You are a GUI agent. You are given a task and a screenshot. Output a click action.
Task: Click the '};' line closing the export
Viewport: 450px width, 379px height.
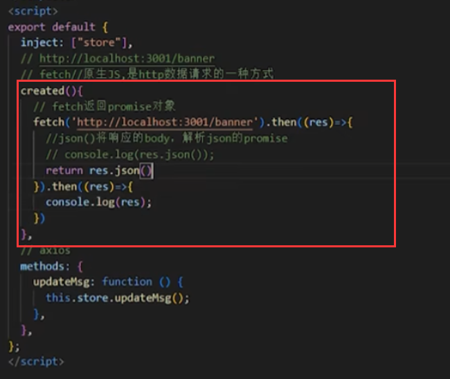14,347
